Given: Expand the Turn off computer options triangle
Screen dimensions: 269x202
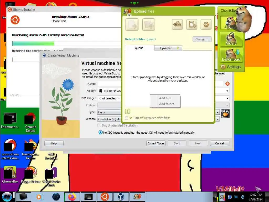Looking at the screenshot, I should [131, 118].
